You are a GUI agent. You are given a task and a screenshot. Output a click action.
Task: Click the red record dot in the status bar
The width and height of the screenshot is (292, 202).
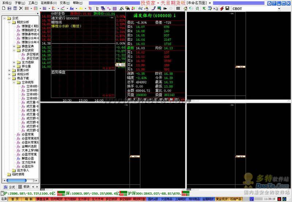pyautogui.click(x=279, y=199)
